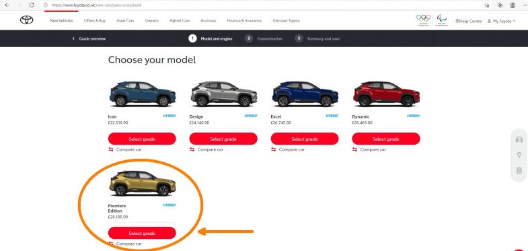Open the Used Cars menu
The image size is (528, 251).
125,21
